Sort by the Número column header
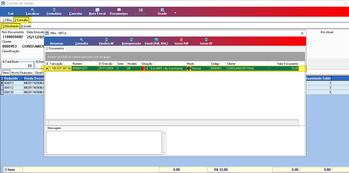Screen dimensions: 349x173 (85, 64)
